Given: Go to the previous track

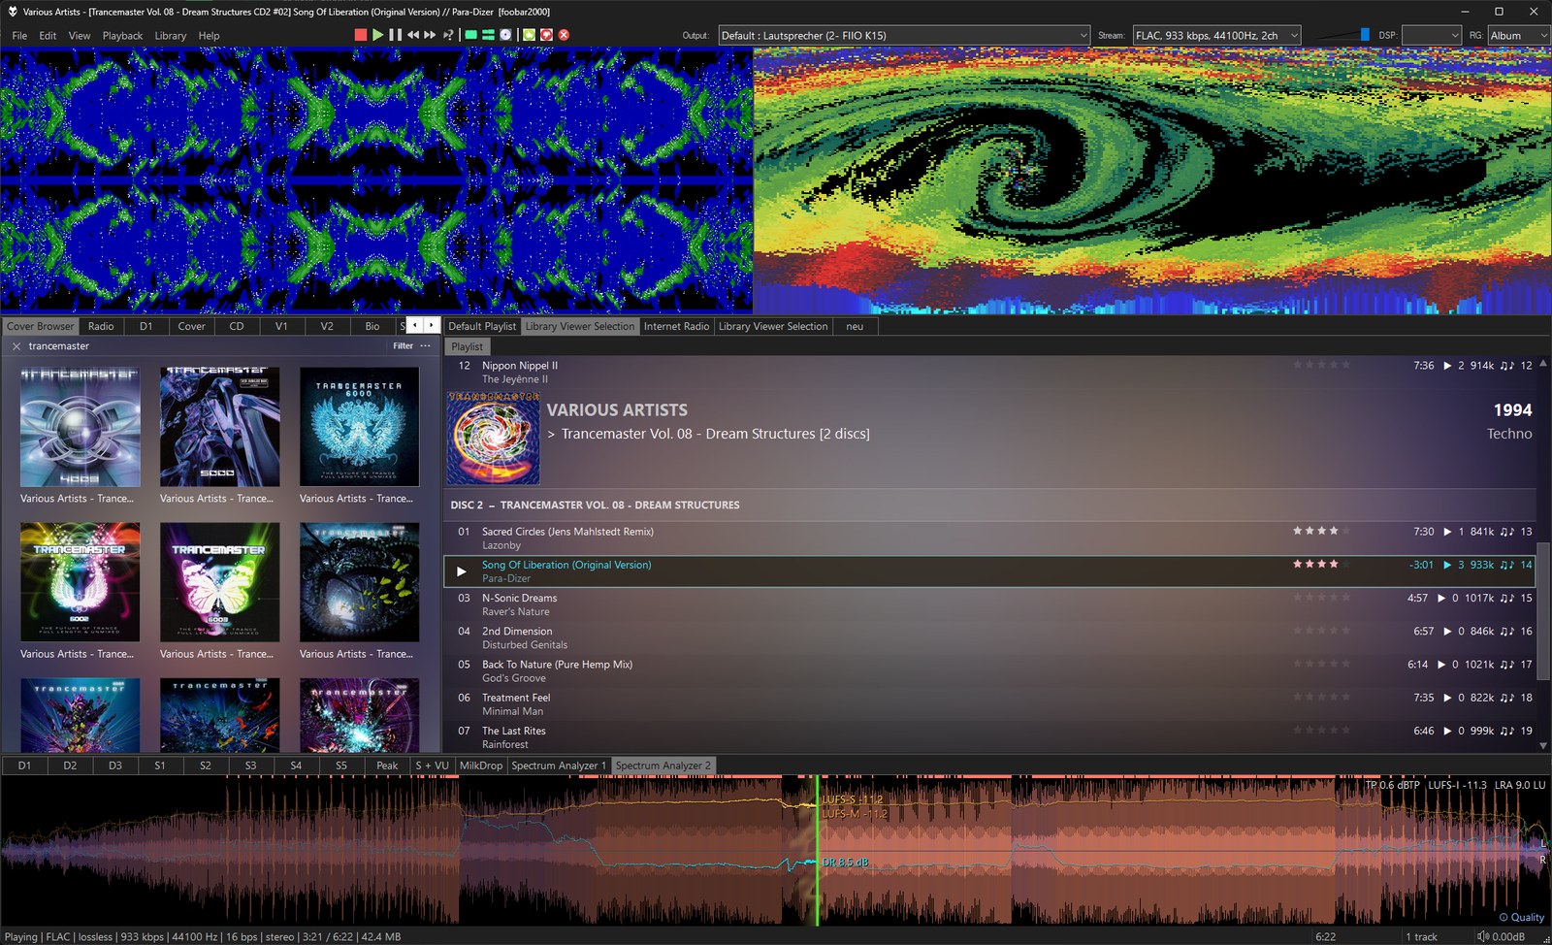Looking at the screenshot, I should tap(413, 35).
